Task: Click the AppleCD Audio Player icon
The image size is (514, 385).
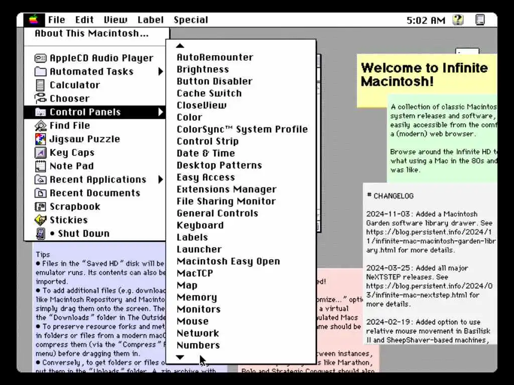Action: tap(40, 58)
